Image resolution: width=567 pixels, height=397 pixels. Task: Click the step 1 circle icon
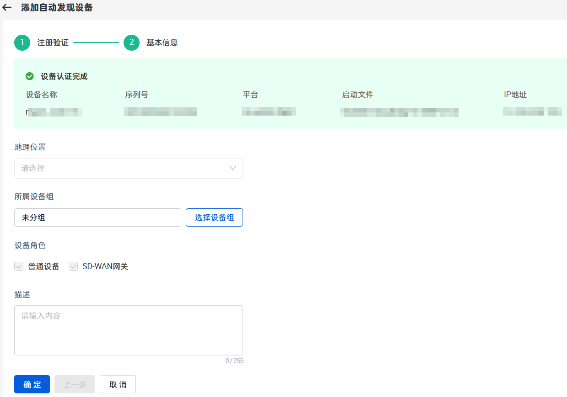pos(22,42)
